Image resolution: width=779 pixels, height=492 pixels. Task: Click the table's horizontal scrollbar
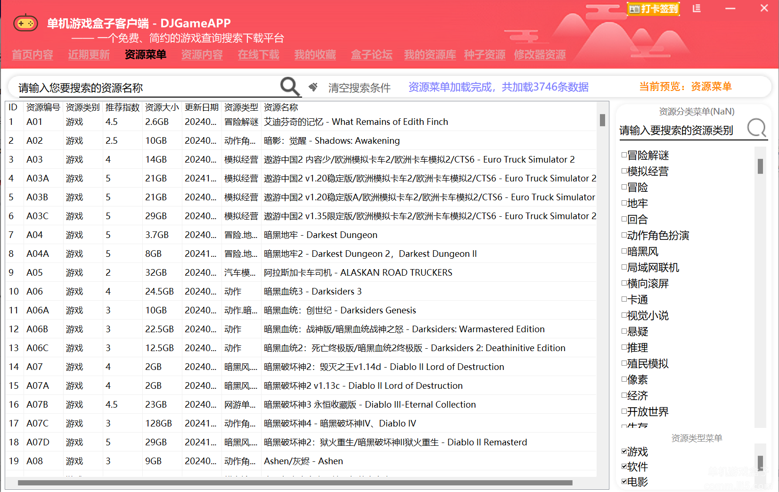pos(295,483)
